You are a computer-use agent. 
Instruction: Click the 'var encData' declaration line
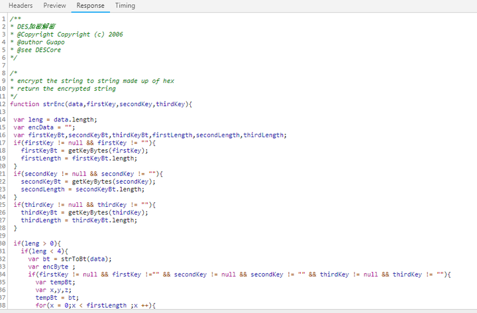(x=44, y=127)
